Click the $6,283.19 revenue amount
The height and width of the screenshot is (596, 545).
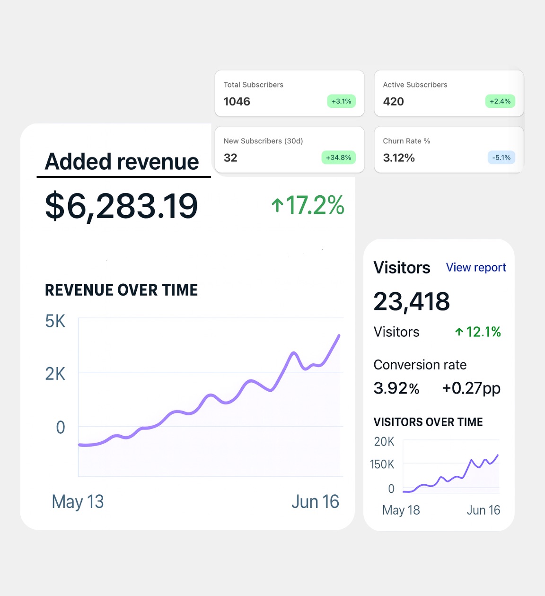coord(122,206)
